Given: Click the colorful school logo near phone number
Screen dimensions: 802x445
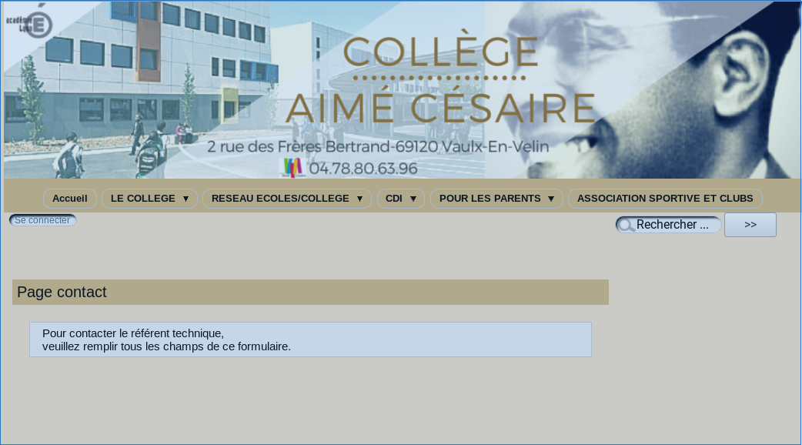Looking at the screenshot, I should (292, 168).
